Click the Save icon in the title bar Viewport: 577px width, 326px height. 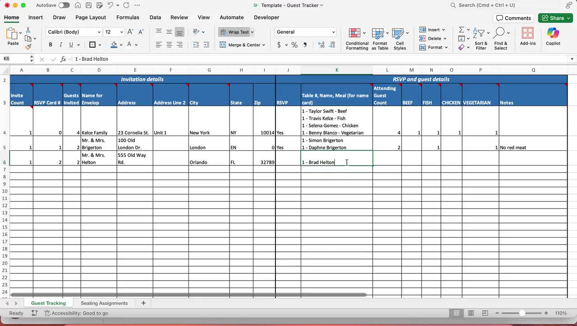coord(89,5)
